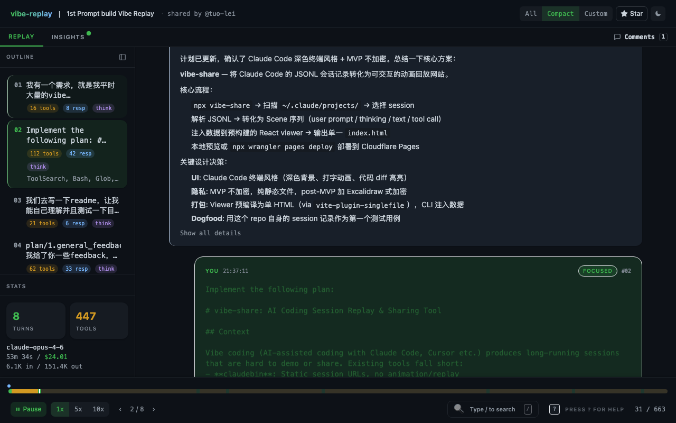The height and width of the screenshot is (423, 676).
Task: Advance to next turn with the right arrow
Action: [154, 409]
